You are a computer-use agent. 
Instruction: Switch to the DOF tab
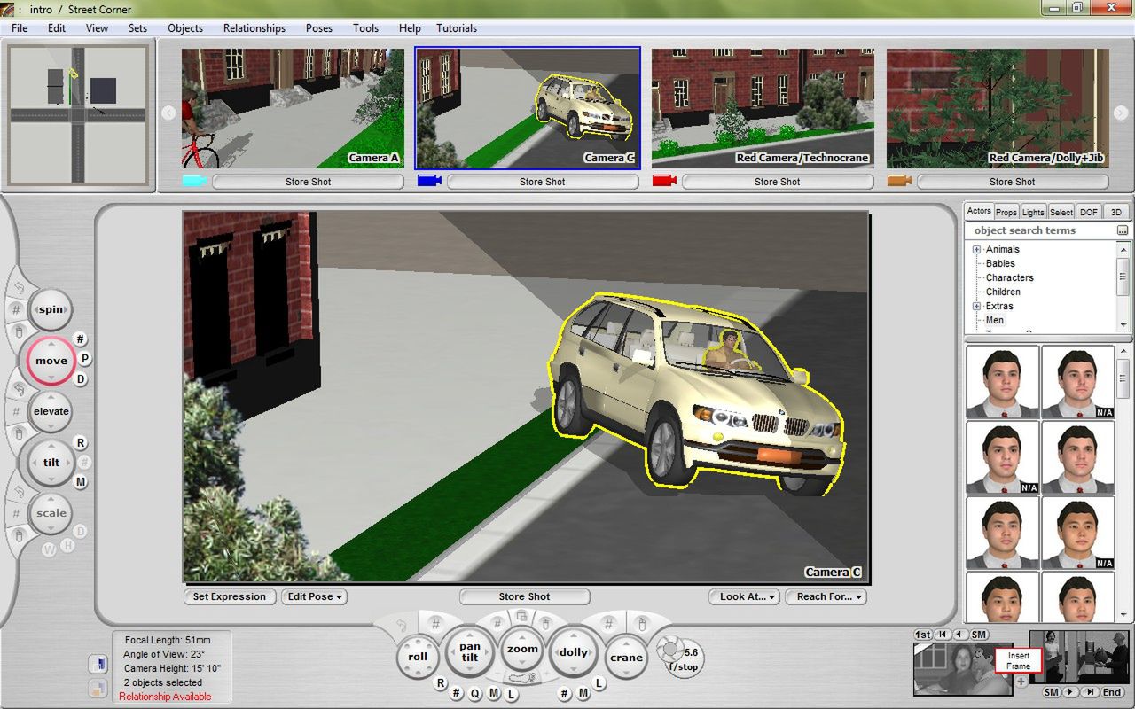(1089, 212)
